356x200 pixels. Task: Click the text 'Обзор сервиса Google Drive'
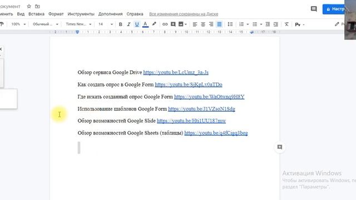tap(110, 72)
